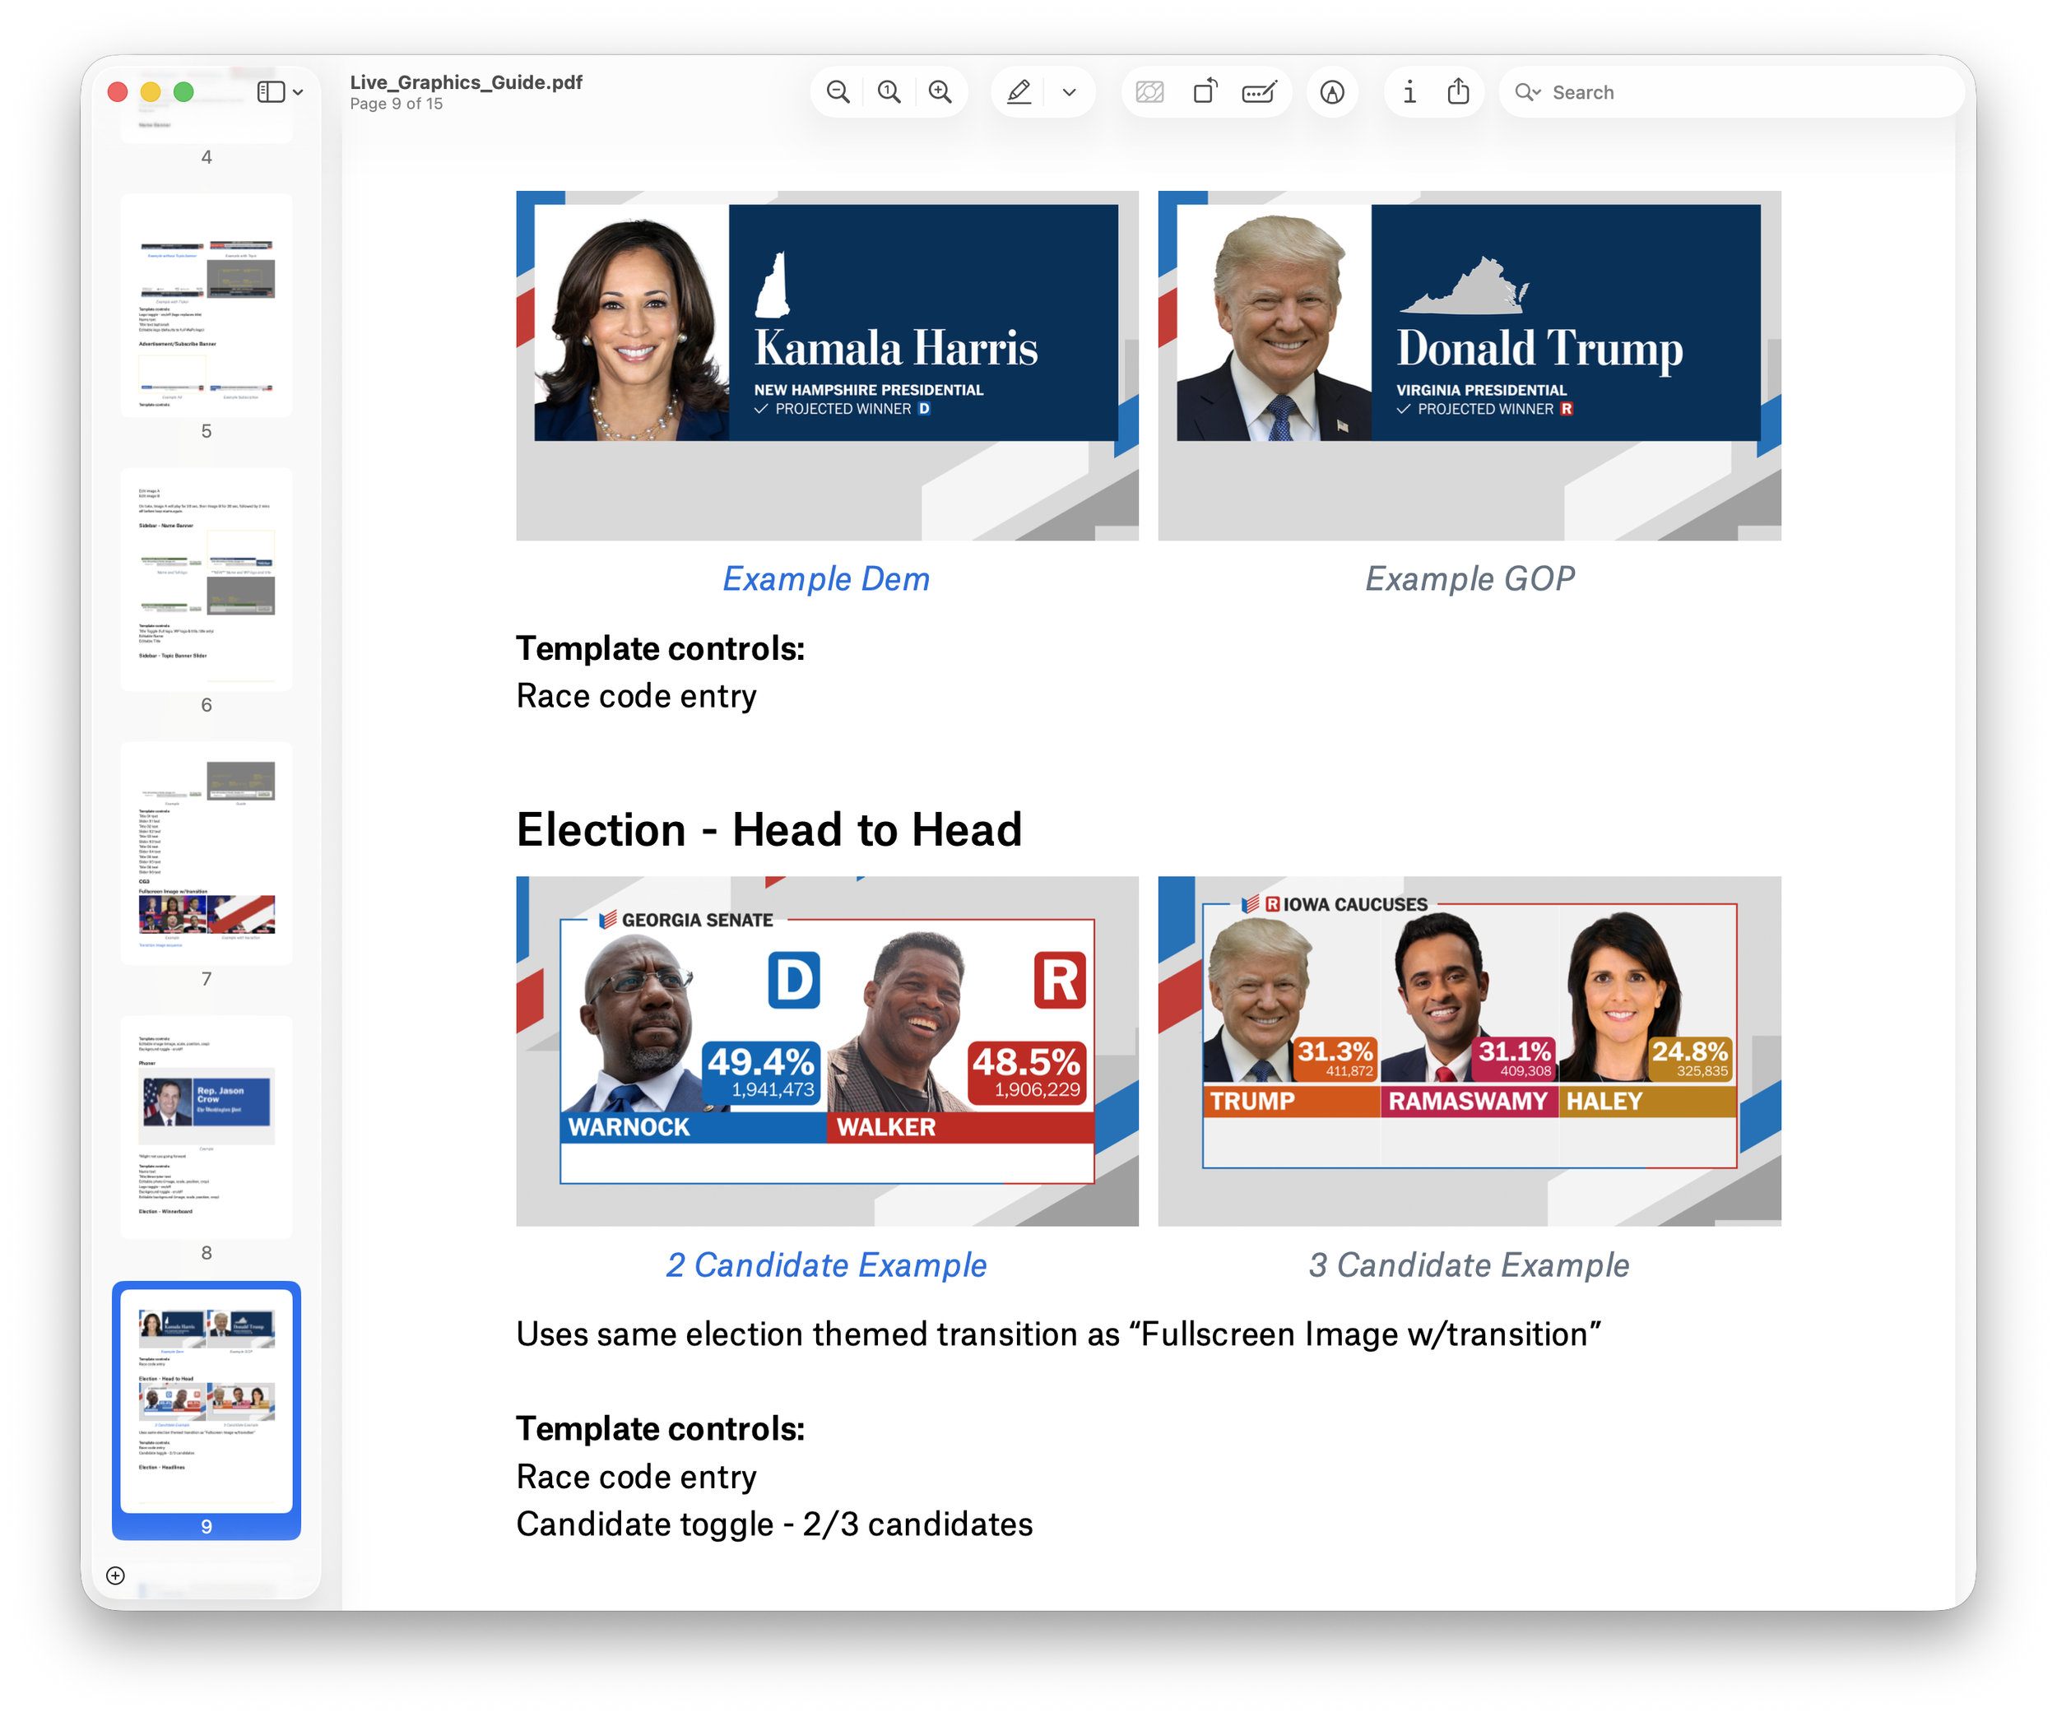The image size is (2057, 1717).
Task: Open the document inspector info icon
Action: coord(1409,92)
